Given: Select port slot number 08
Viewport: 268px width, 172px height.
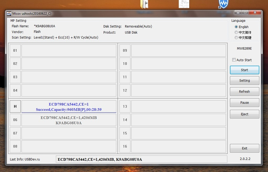Looking at the screenshot, I should click(x=15, y=146).
